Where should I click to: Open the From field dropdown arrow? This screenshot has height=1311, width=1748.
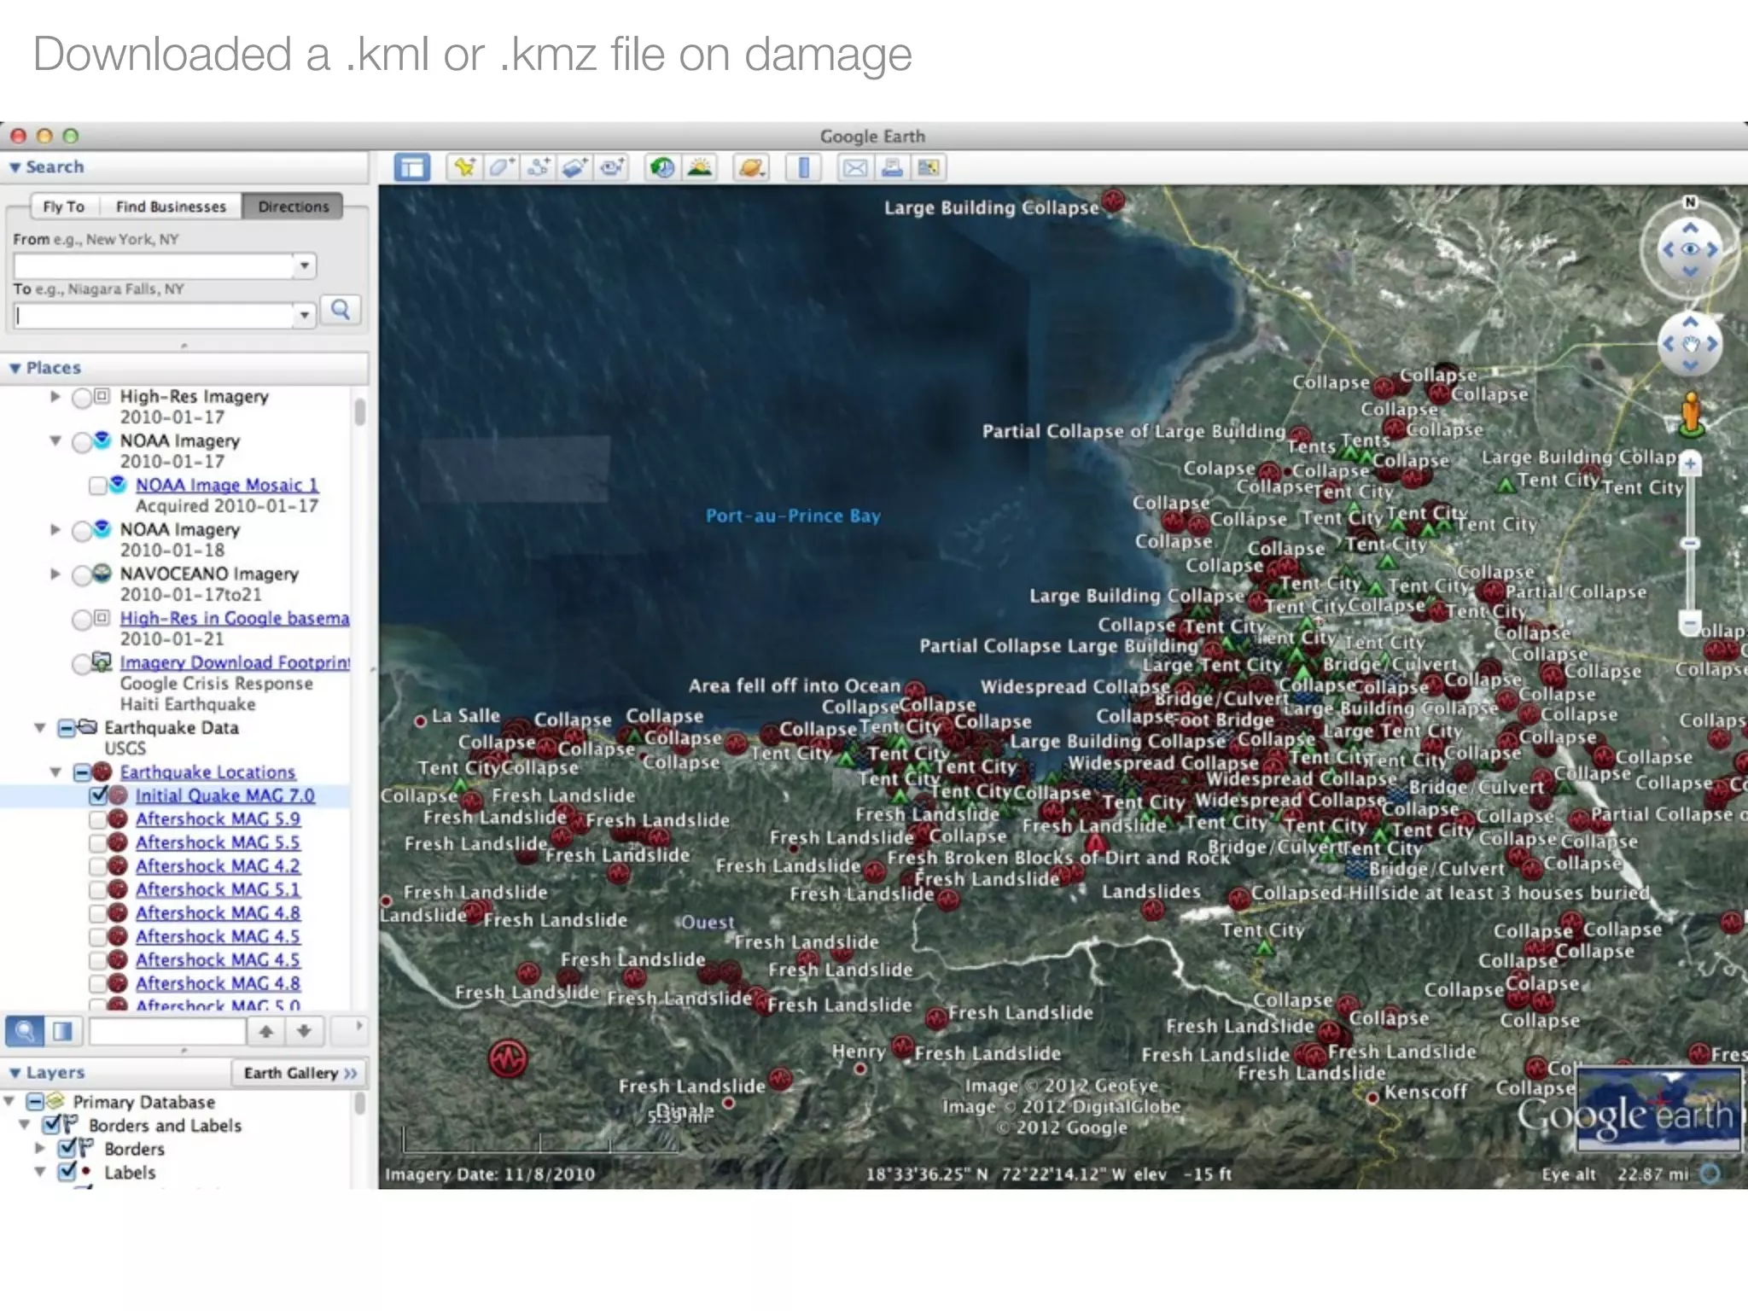(x=305, y=265)
